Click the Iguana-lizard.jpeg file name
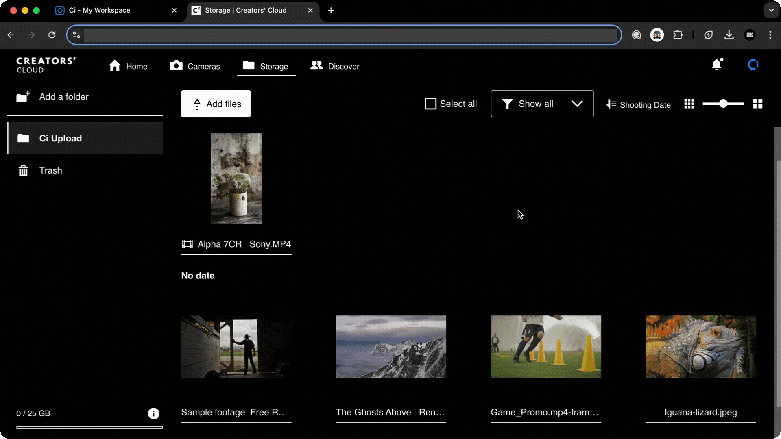Viewport: 781px width, 439px height. click(700, 412)
